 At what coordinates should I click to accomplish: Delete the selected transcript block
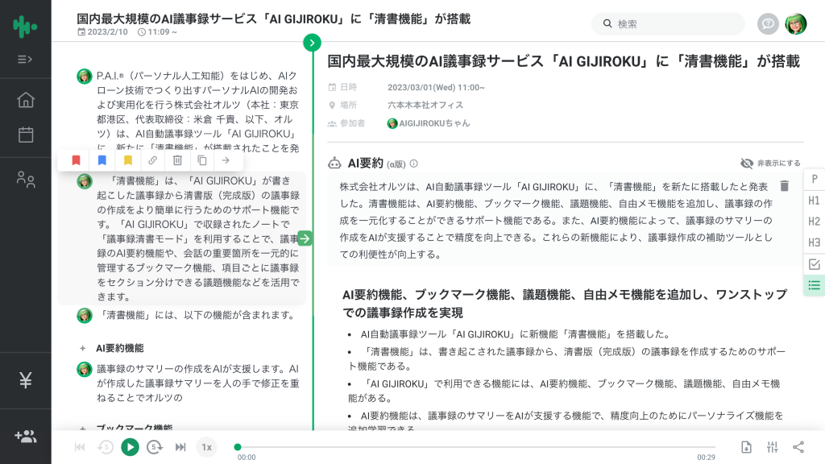click(x=177, y=160)
